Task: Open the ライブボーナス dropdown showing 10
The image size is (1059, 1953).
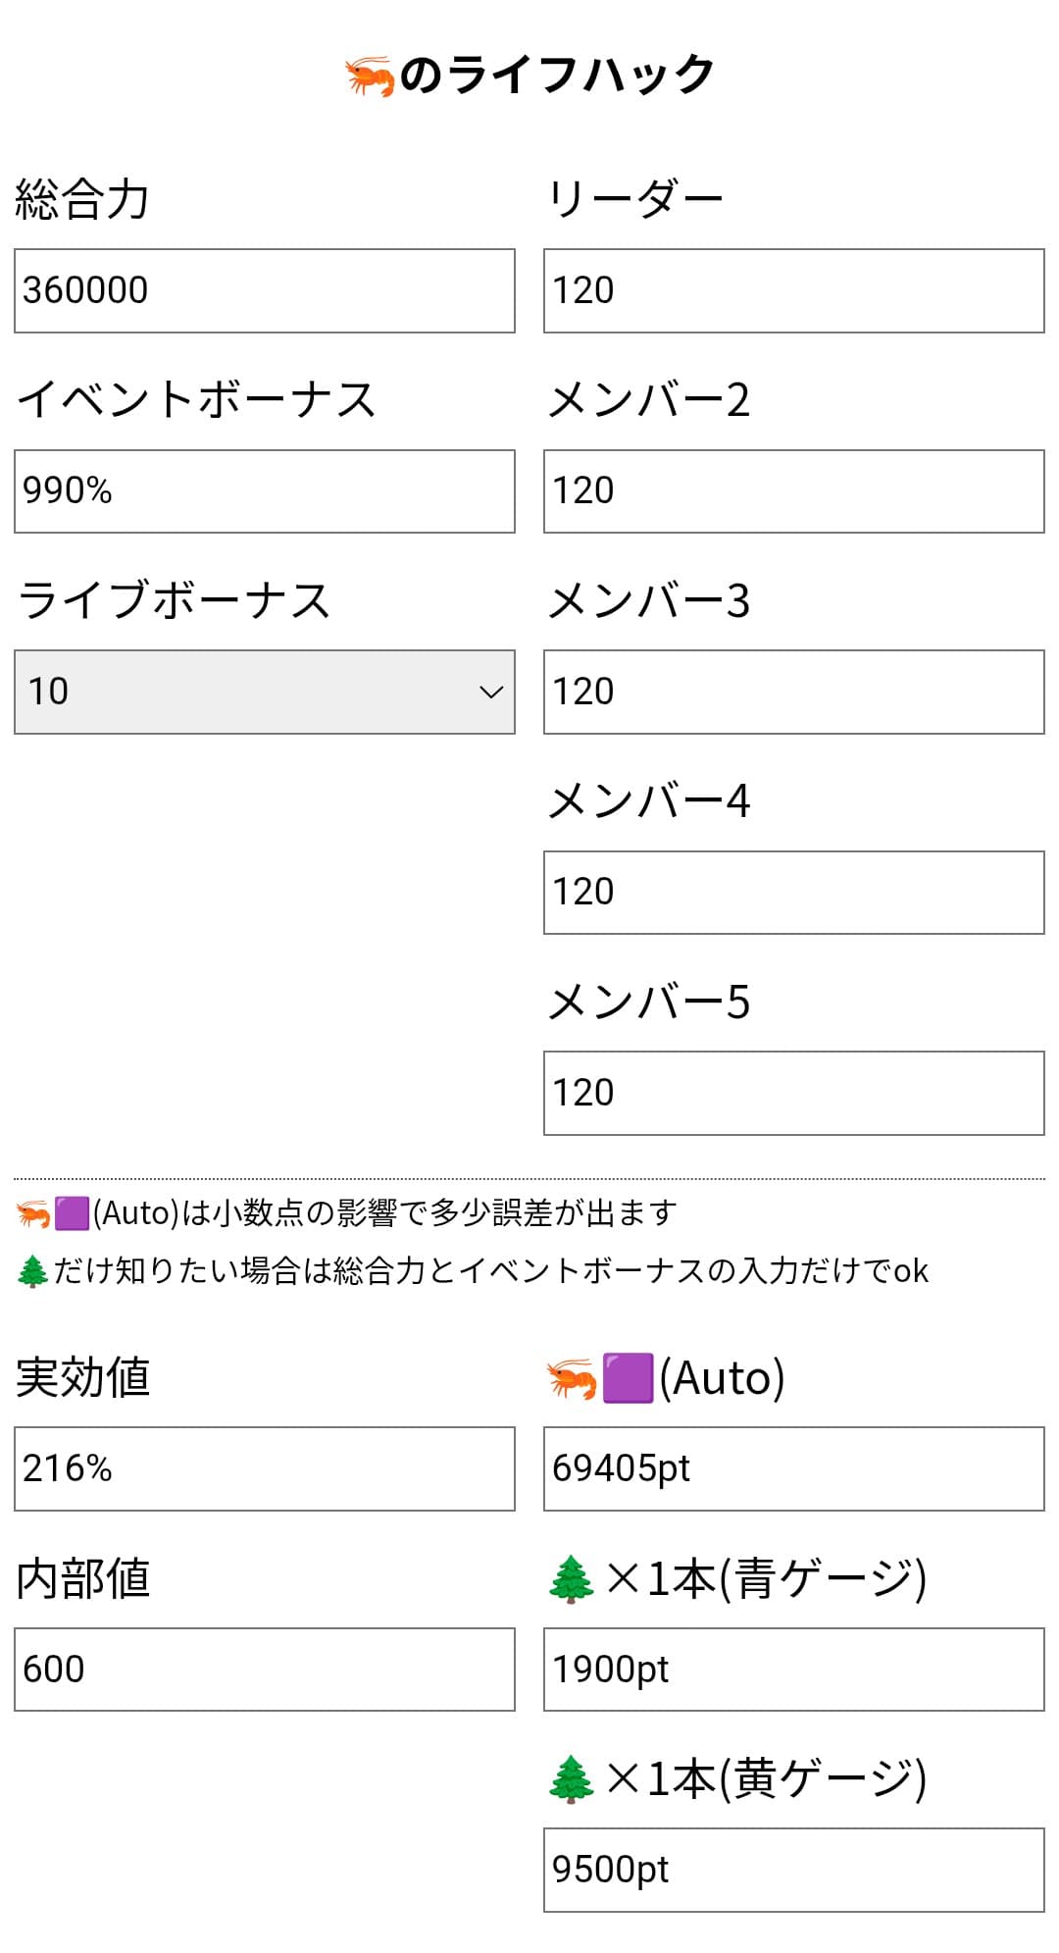Action: [265, 692]
